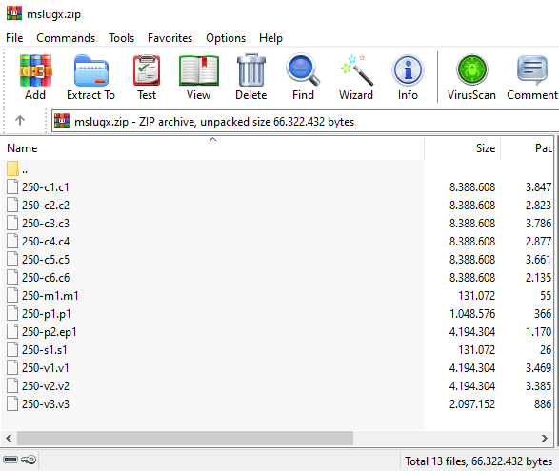Launch the Wizard wand tool
The width and height of the screenshot is (559, 471).
pyautogui.click(x=356, y=76)
